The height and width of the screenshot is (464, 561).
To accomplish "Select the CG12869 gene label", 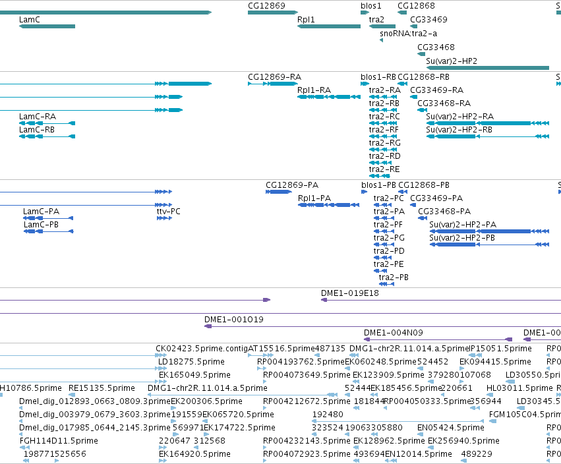I will [266, 6].
